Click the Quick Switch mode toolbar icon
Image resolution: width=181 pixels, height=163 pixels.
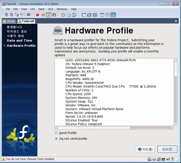pos(95,15)
